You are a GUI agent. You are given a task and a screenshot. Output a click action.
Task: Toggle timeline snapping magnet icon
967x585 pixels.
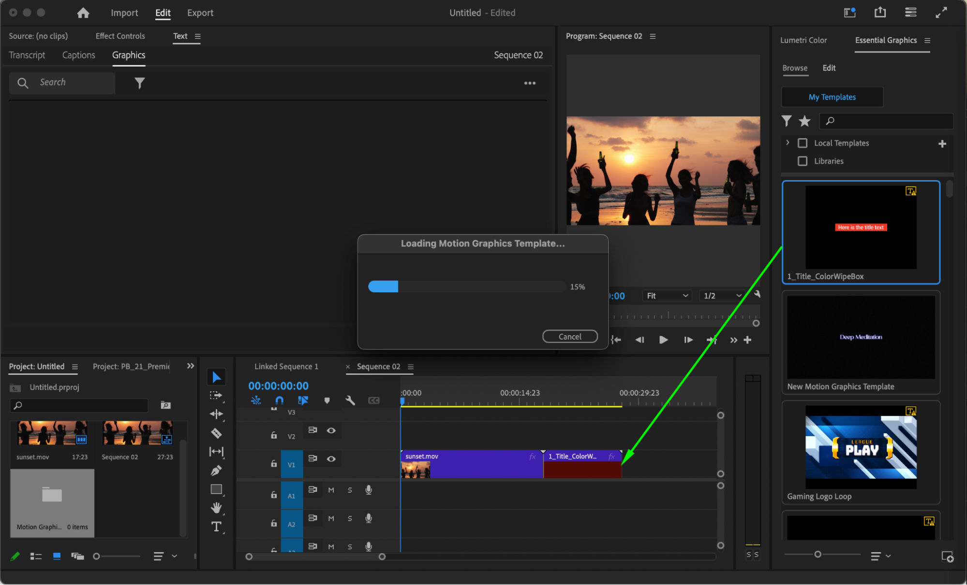coord(279,400)
